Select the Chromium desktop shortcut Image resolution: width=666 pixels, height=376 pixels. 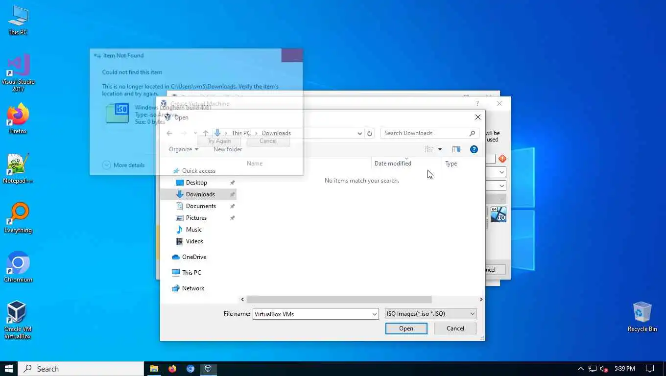(18, 267)
